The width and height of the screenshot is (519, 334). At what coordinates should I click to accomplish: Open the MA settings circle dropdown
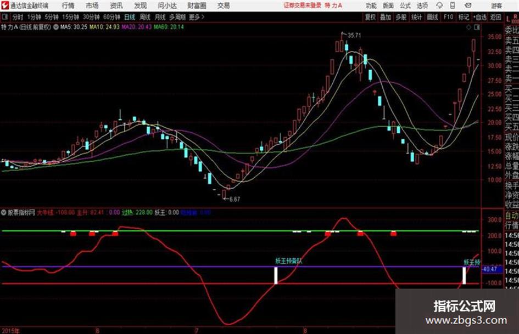tap(56, 27)
